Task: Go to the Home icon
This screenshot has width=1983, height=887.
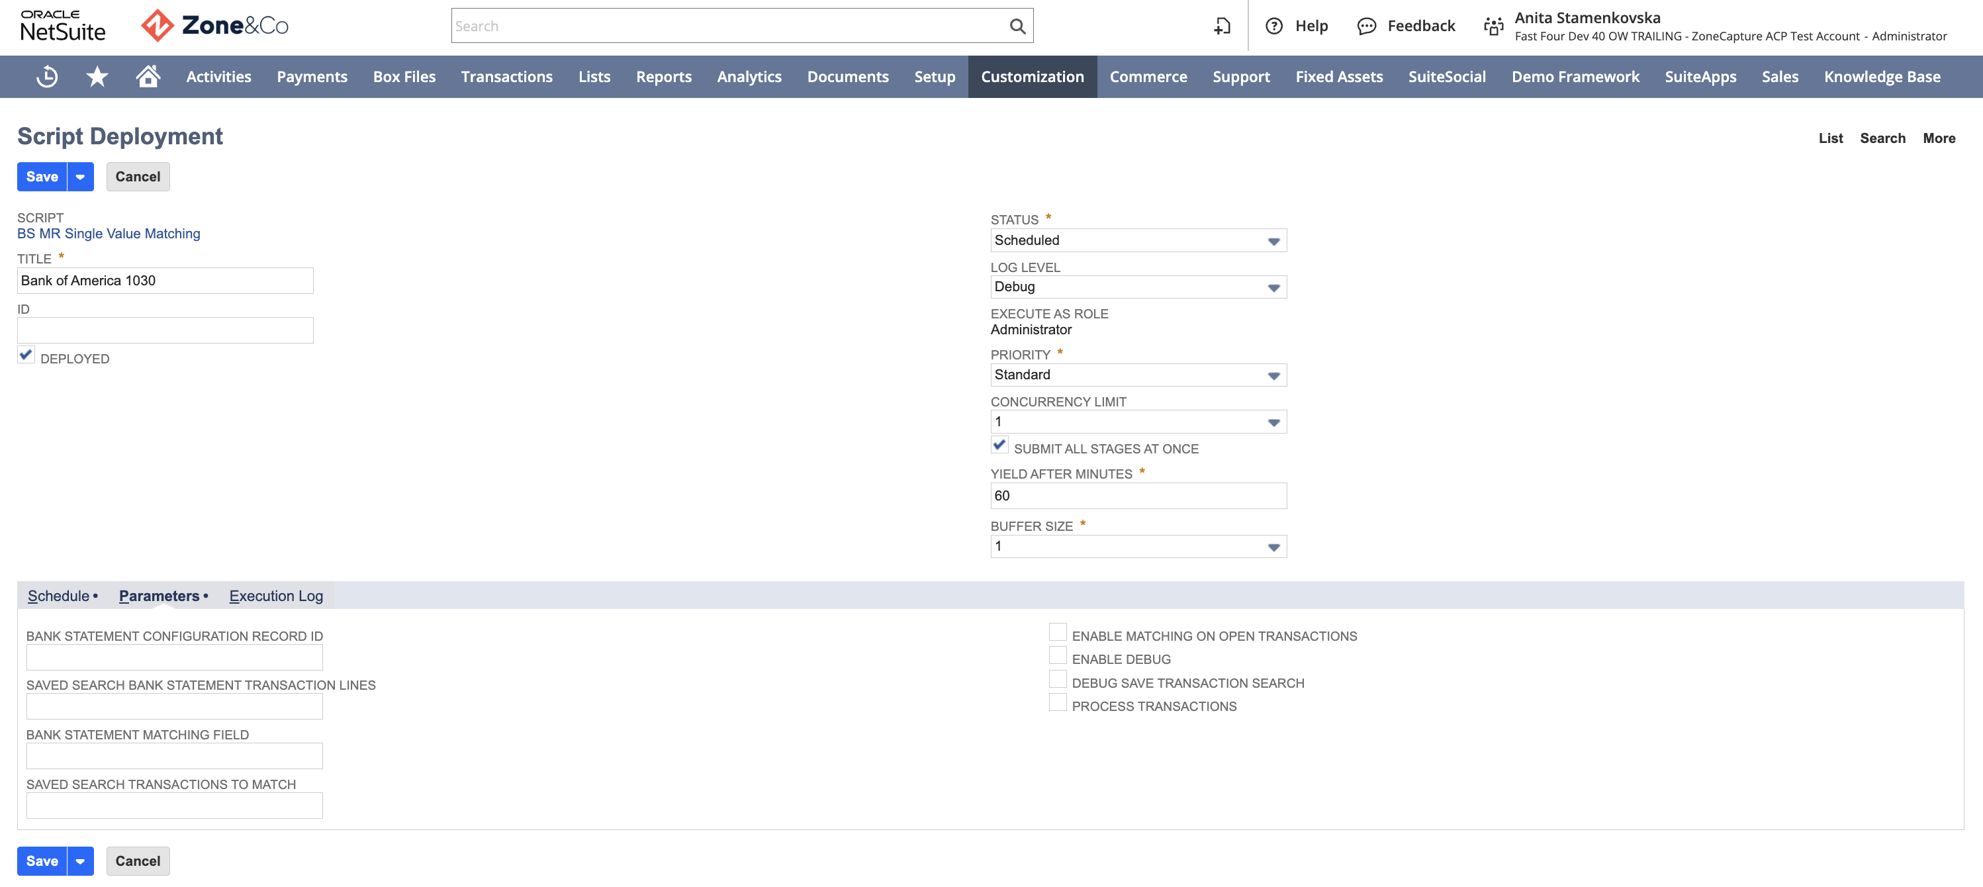Action: tap(148, 75)
